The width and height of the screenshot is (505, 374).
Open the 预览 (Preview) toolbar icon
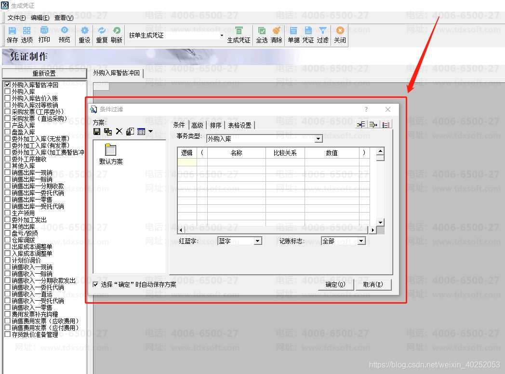[65, 35]
